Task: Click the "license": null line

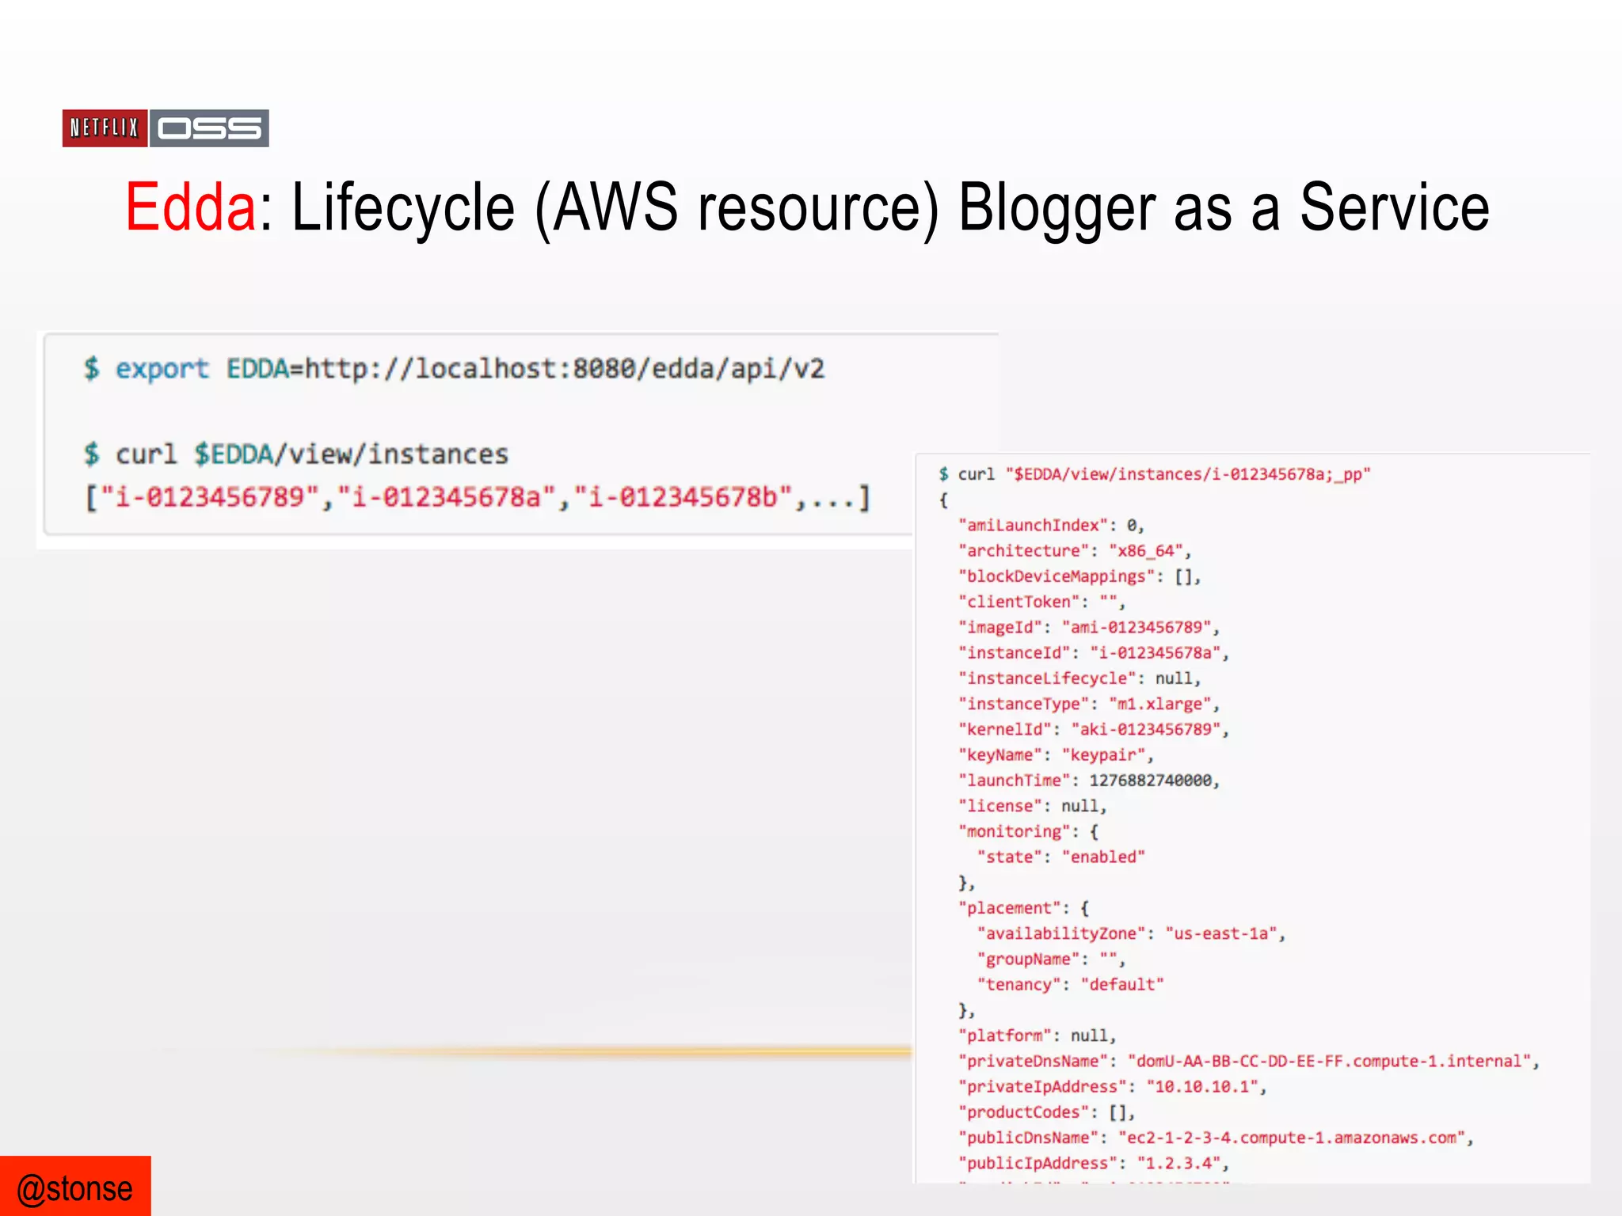Action: [1033, 806]
